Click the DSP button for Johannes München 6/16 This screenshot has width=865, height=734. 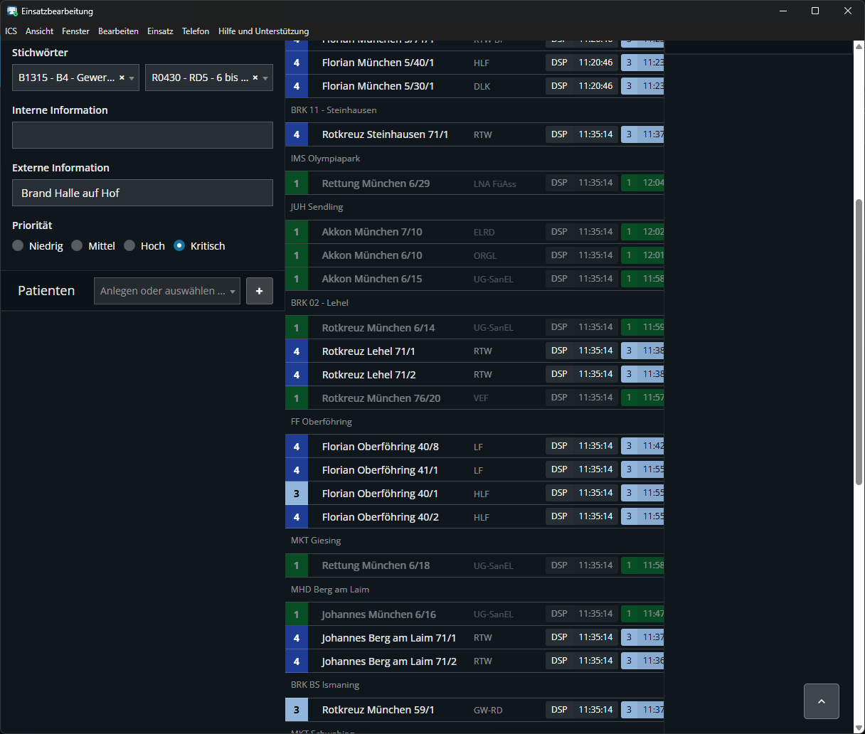point(559,614)
